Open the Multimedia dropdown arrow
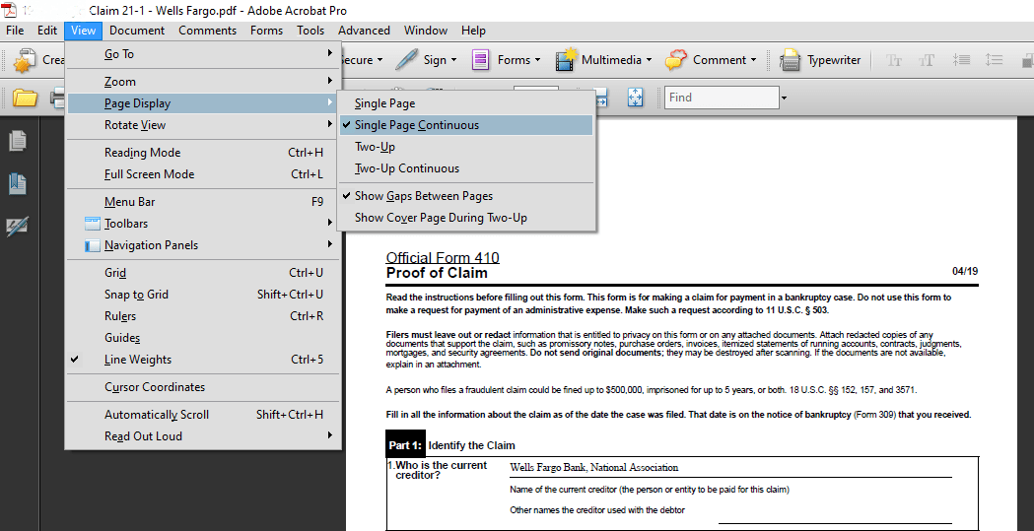This screenshot has height=531, width=1034. click(649, 60)
